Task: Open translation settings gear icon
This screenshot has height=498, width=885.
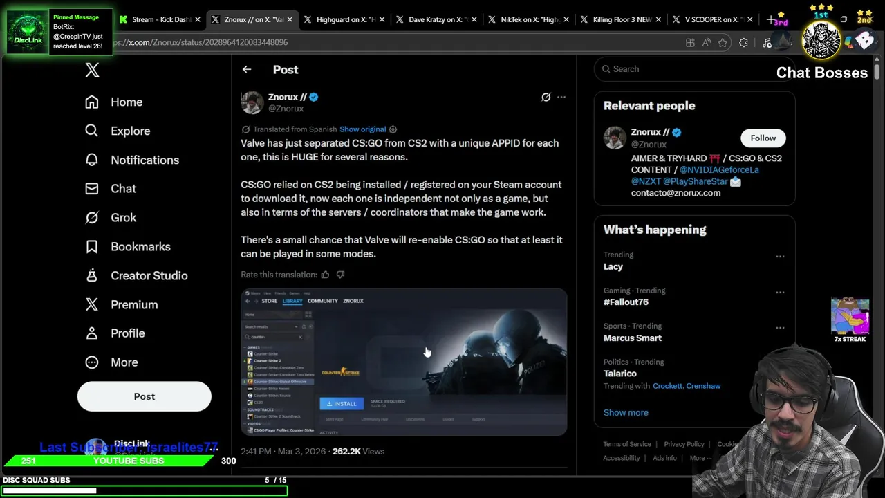Action: (393, 129)
